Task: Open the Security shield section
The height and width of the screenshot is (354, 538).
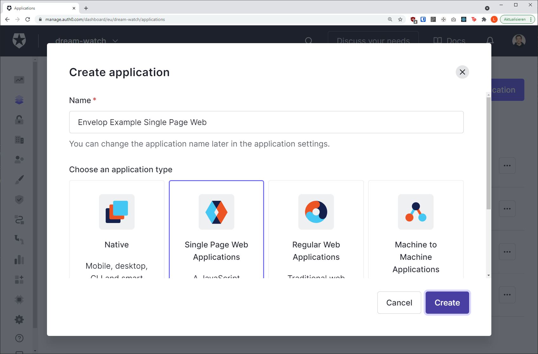Action: 19,200
